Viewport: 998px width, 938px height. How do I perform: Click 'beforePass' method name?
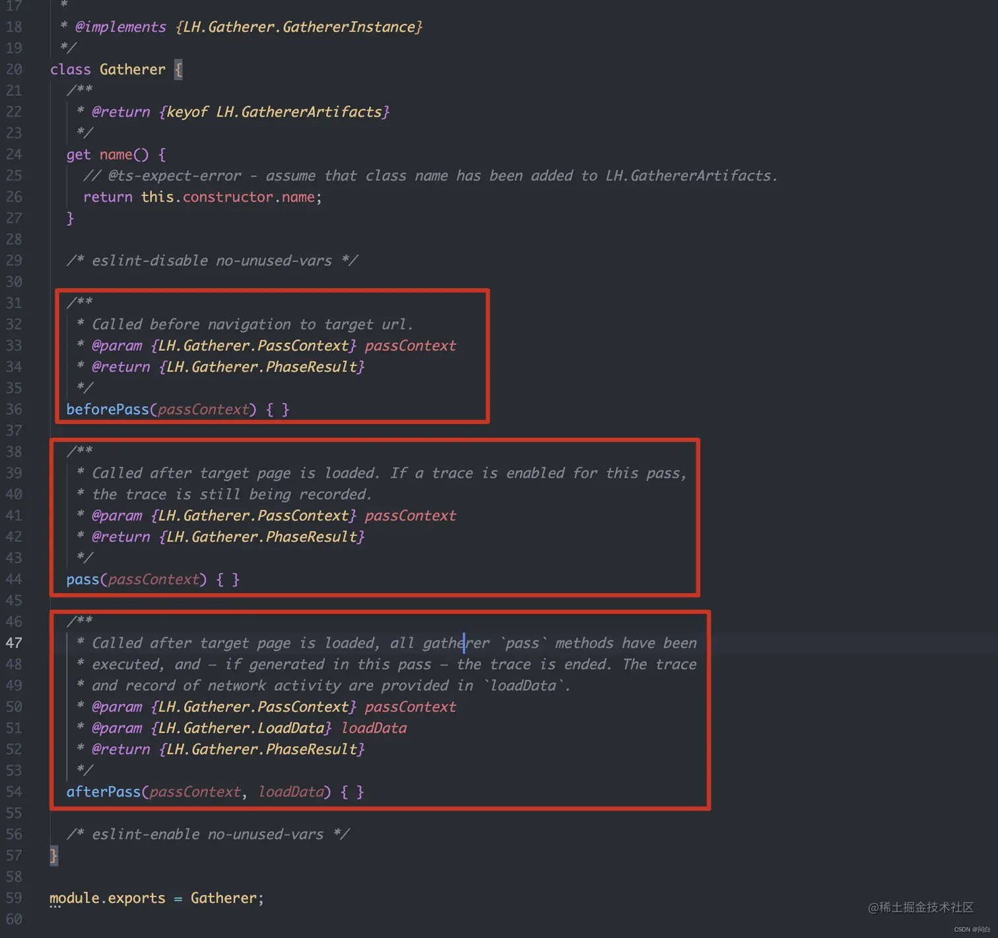108,410
